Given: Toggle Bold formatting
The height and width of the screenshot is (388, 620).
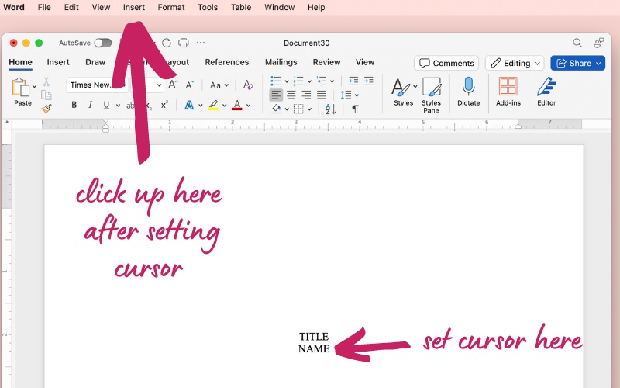Looking at the screenshot, I should [74, 106].
